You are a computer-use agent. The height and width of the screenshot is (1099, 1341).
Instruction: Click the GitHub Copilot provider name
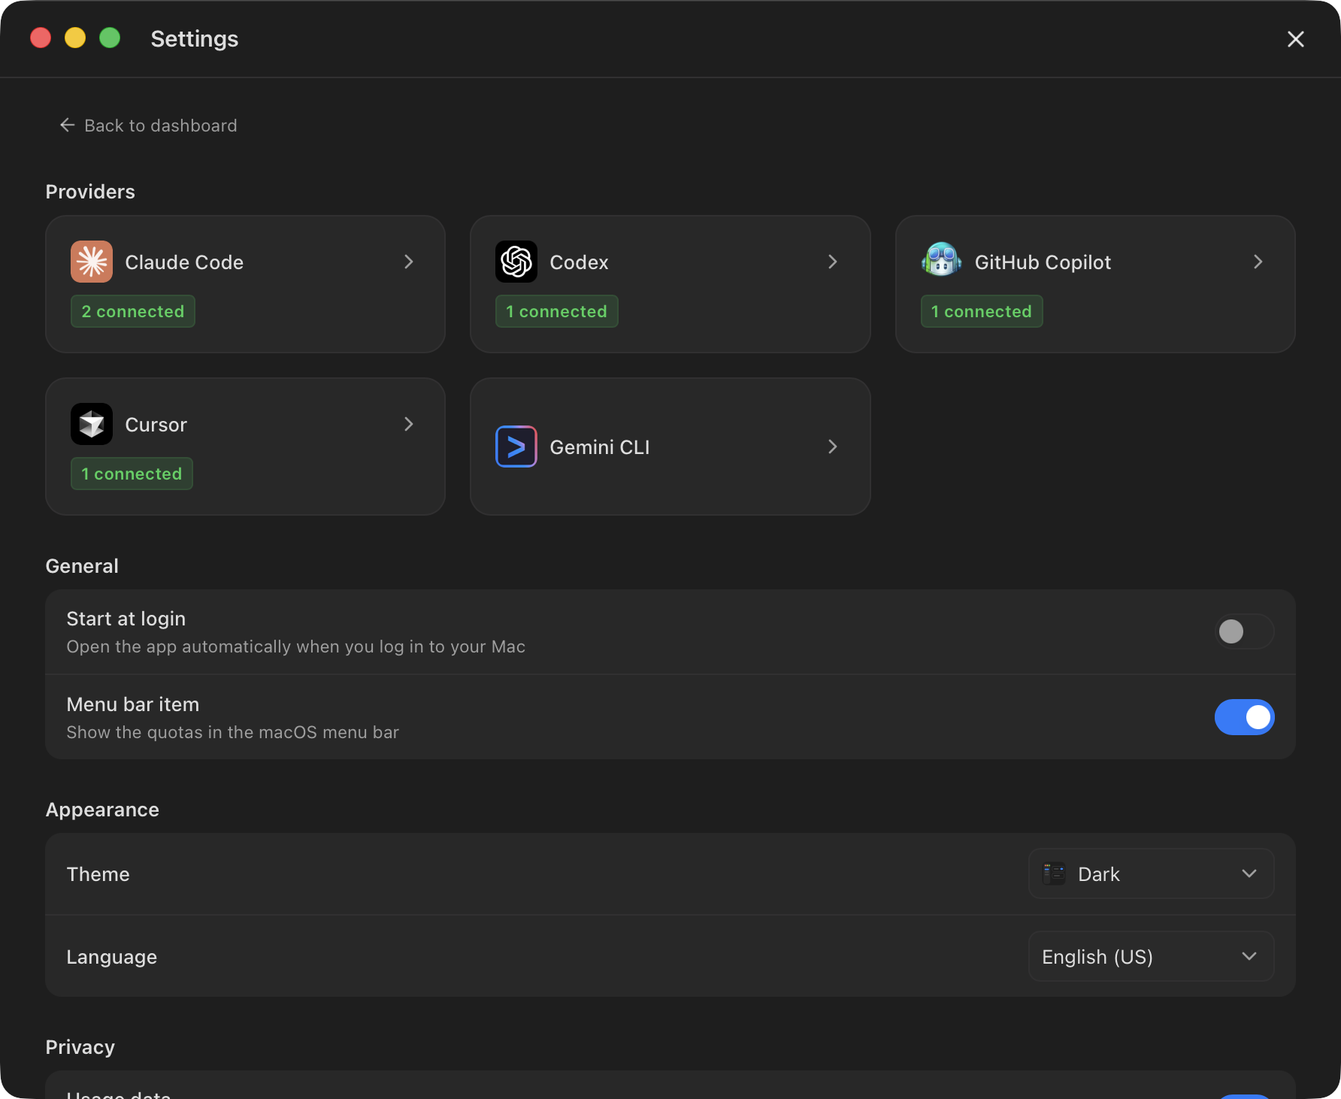[1043, 262]
